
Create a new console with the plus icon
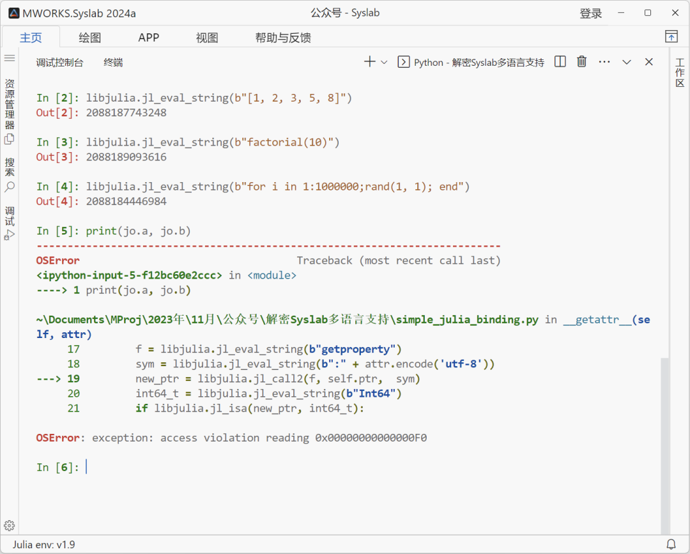click(x=369, y=61)
